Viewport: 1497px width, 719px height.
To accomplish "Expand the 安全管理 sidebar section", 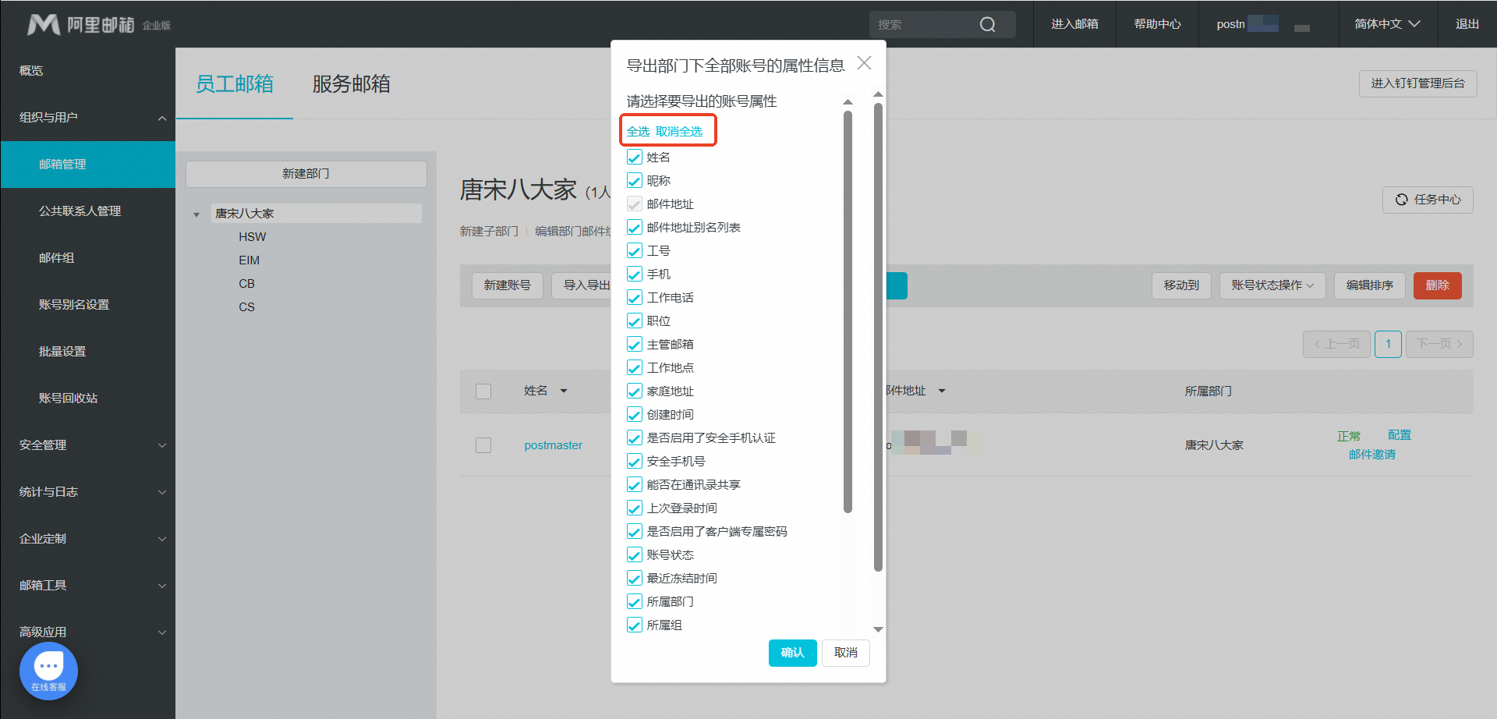I will 87,445.
